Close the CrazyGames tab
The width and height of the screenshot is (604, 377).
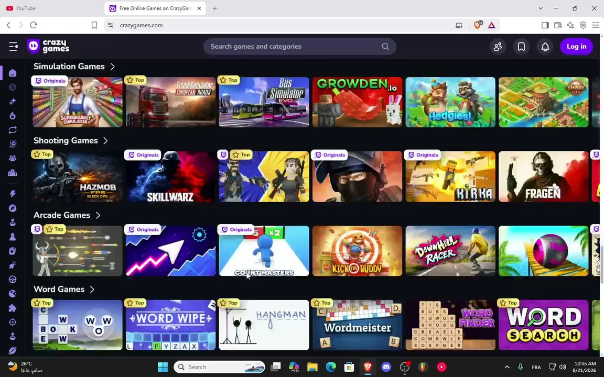[x=199, y=8]
